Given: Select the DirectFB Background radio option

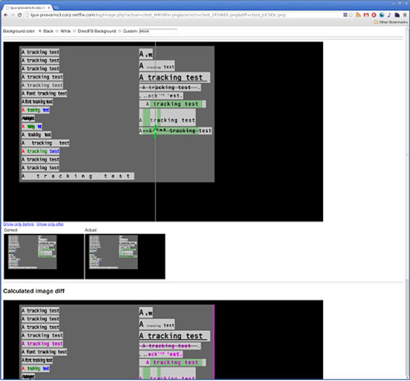Looking at the screenshot, I should (75, 31).
